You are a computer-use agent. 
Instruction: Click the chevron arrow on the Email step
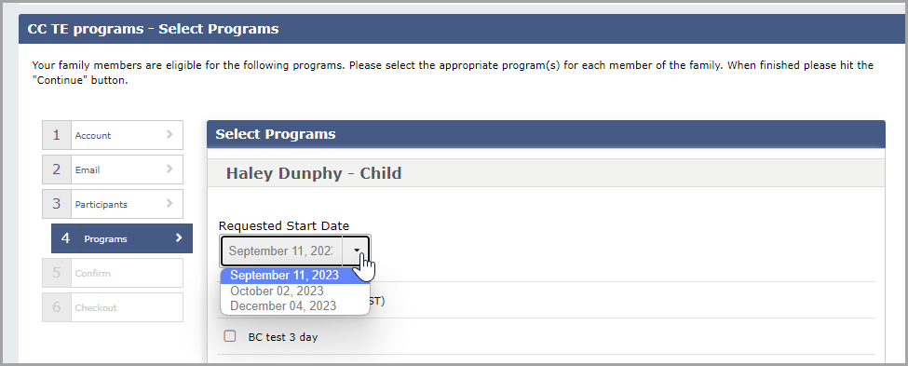[x=169, y=169]
